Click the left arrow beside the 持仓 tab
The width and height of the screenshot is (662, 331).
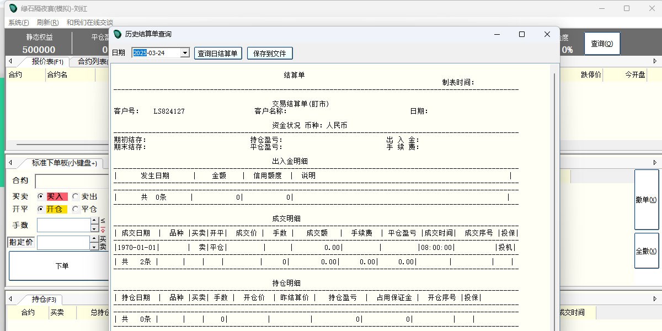[10, 299]
